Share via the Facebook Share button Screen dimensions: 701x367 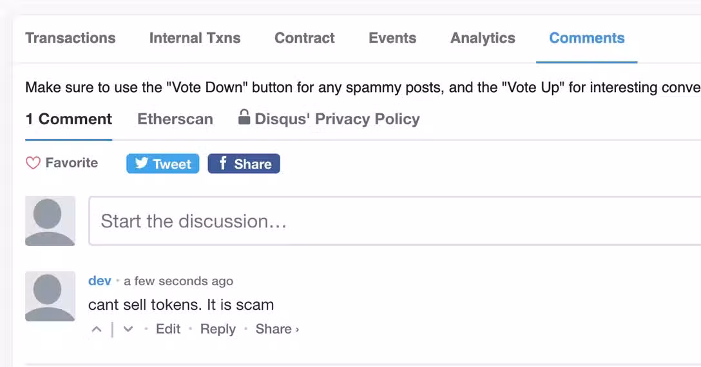(244, 164)
